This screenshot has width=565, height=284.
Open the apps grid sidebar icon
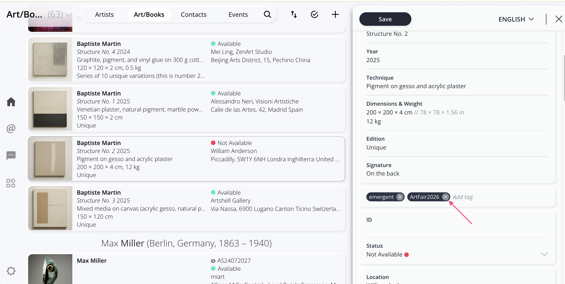pyautogui.click(x=11, y=183)
